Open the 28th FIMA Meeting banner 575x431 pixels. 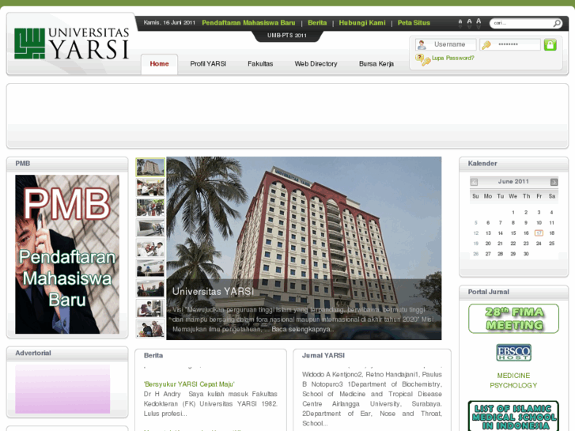point(513,319)
